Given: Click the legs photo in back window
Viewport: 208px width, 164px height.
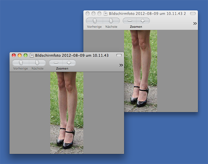Looking at the screenshot, I should click(x=141, y=71).
